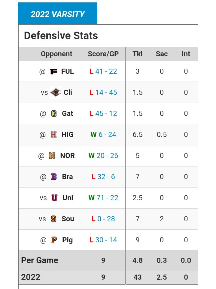The width and height of the screenshot is (216, 289).
Task: Open the L 14 - 45 game score
Action: (103, 92)
